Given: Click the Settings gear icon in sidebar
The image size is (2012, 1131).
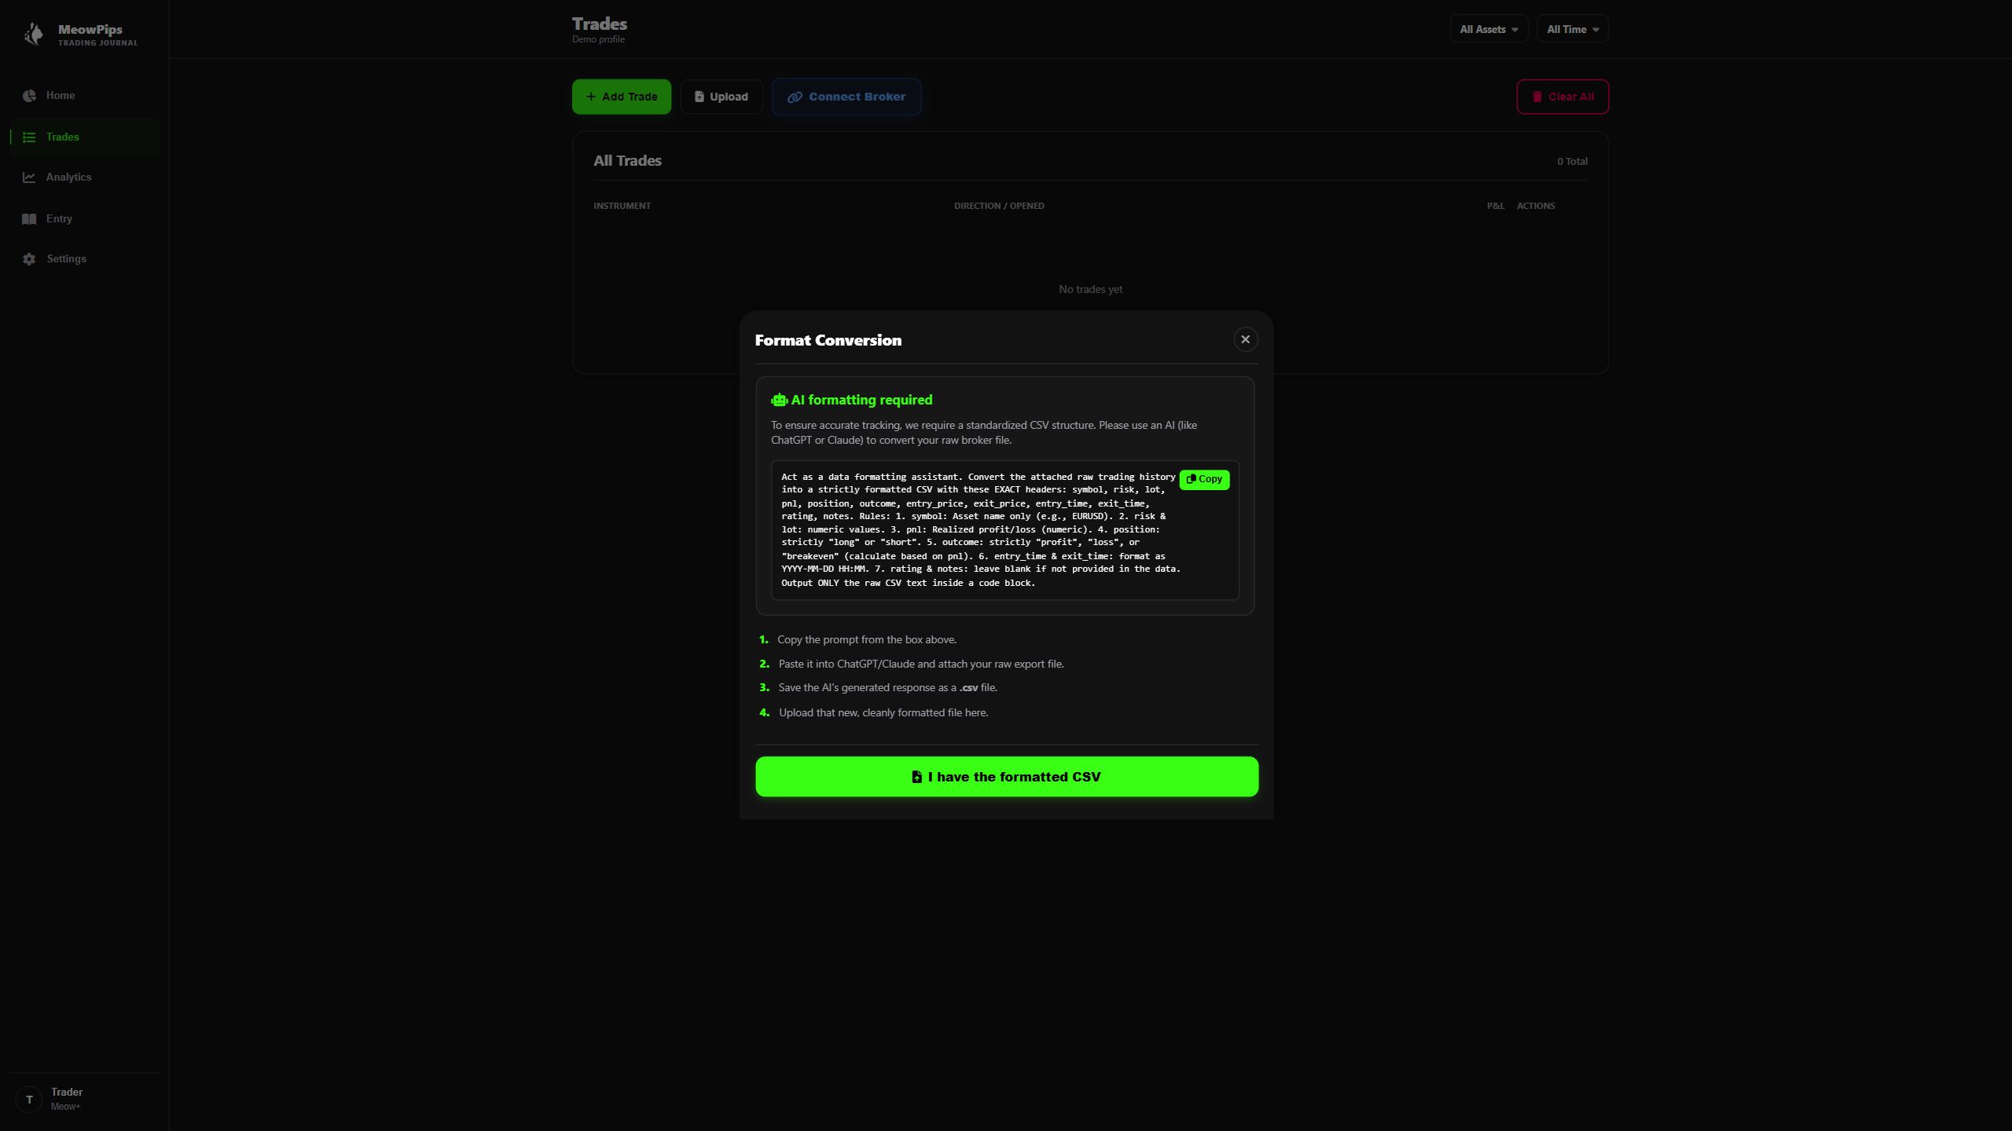Looking at the screenshot, I should (x=29, y=259).
